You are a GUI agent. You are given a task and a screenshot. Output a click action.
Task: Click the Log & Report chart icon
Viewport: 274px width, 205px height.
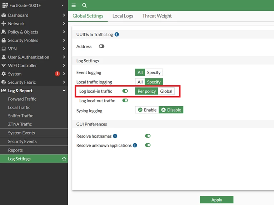click(4, 91)
